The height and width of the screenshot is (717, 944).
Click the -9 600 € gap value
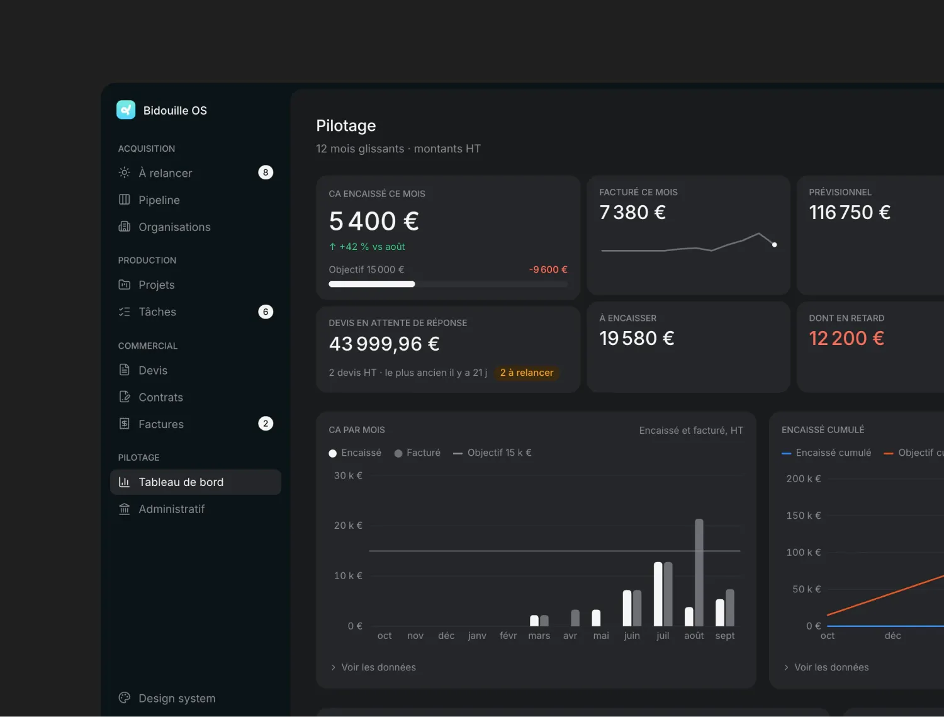[x=548, y=269]
